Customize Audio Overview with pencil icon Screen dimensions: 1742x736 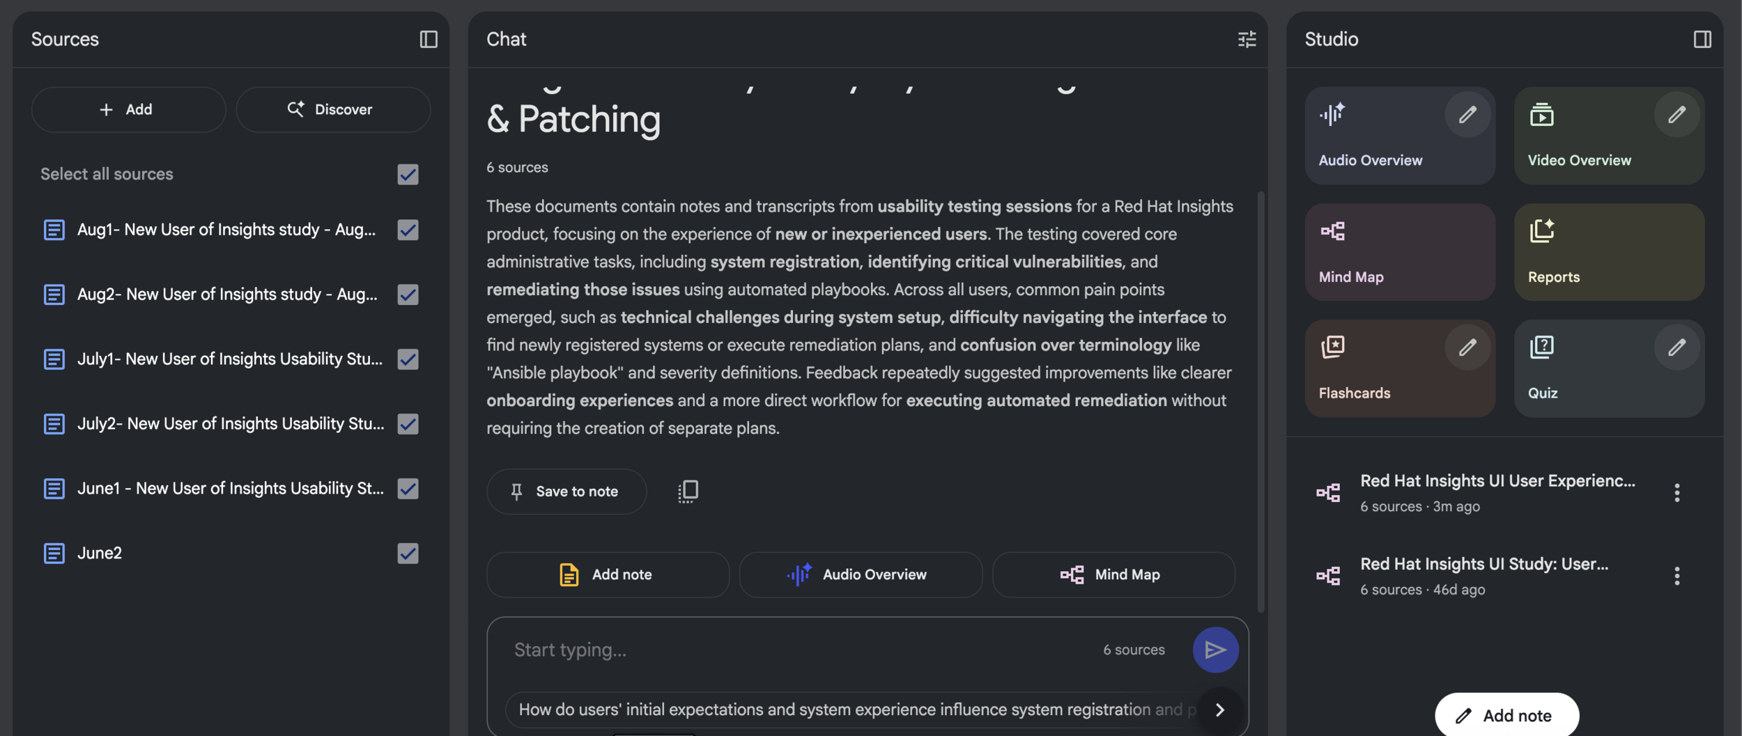(x=1467, y=114)
